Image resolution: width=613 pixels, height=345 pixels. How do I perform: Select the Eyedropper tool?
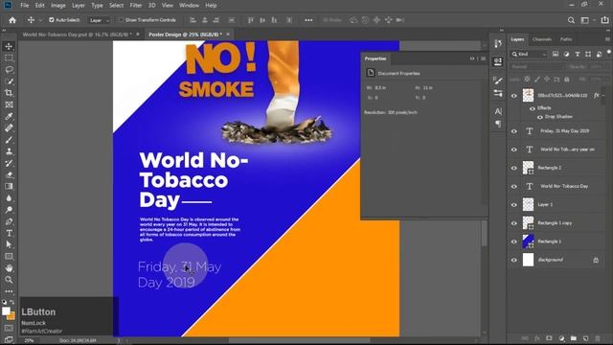pos(9,116)
